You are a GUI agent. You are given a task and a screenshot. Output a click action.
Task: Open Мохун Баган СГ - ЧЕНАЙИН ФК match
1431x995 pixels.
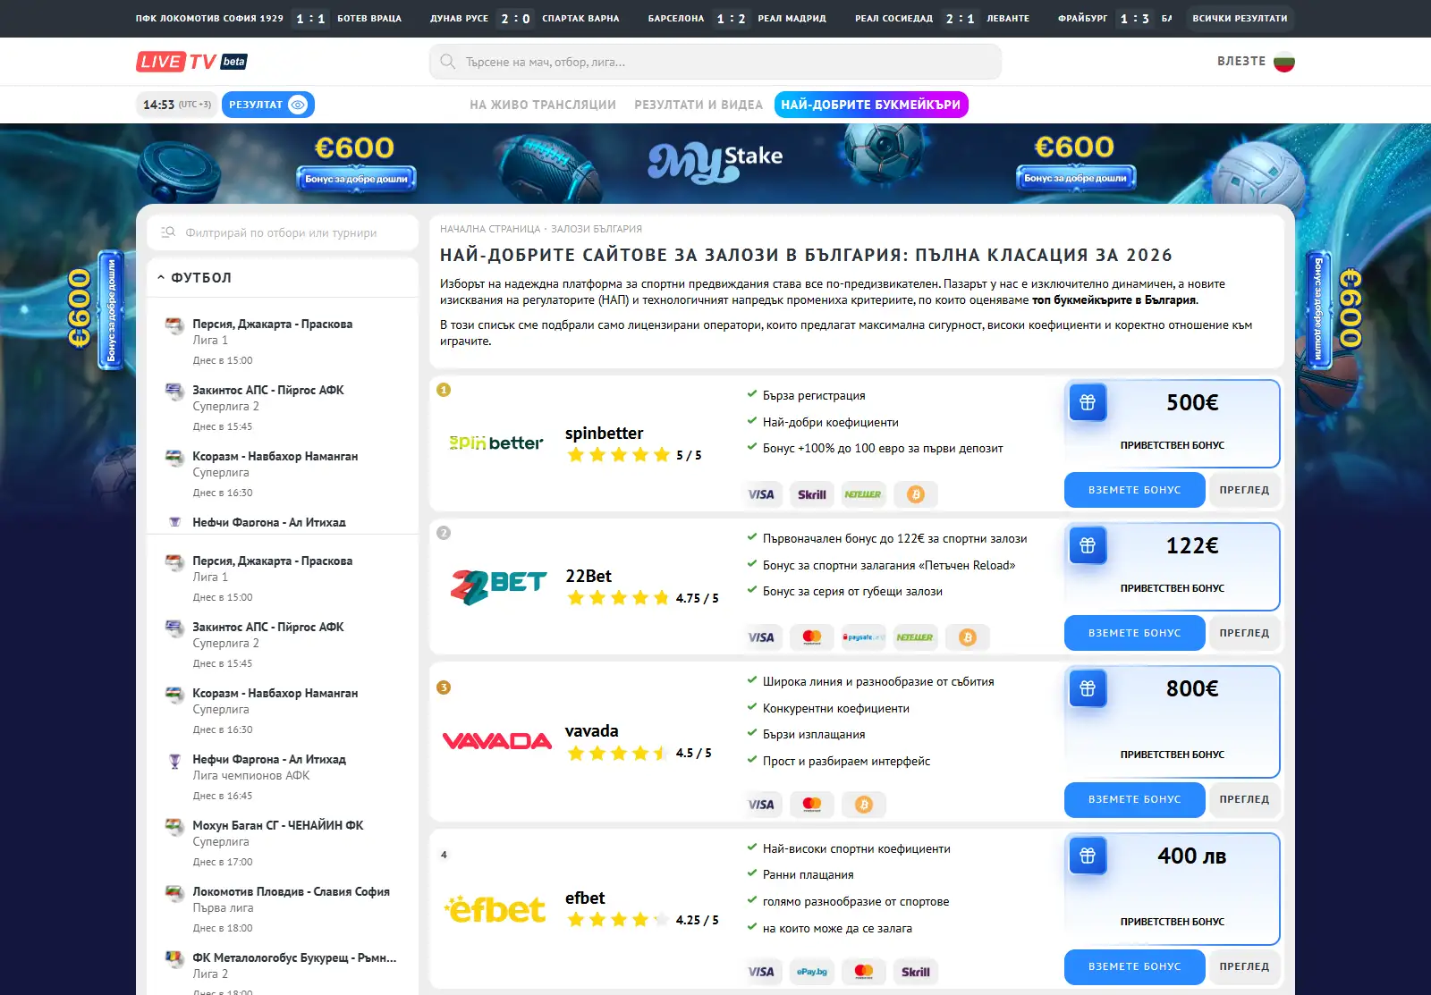[283, 842]
